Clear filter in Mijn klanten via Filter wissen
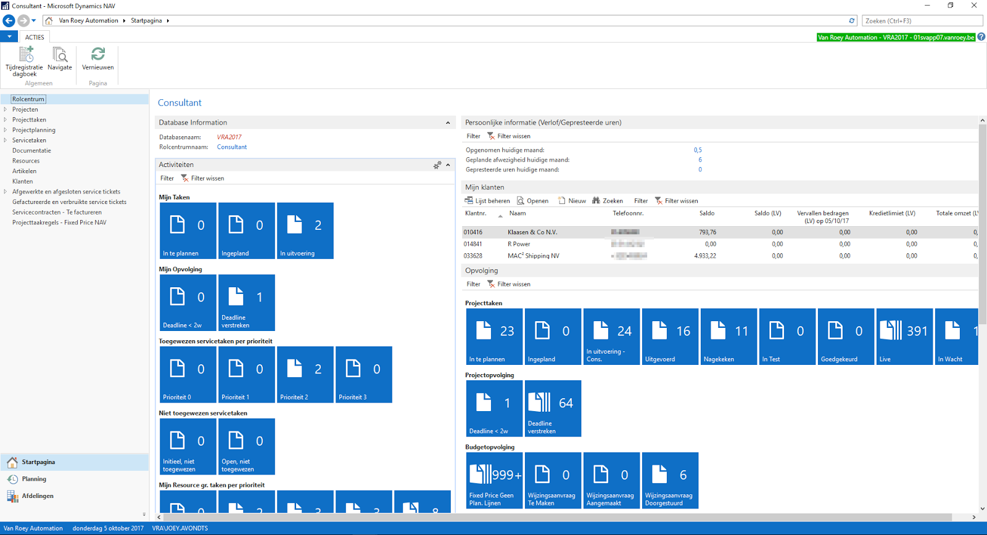 click(676, 201)
